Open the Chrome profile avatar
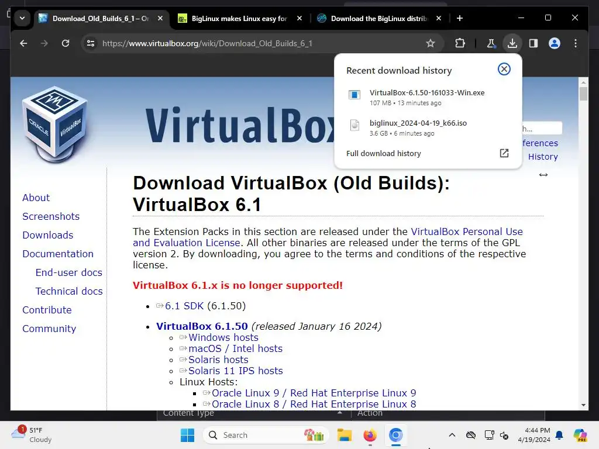 (555, 43)
